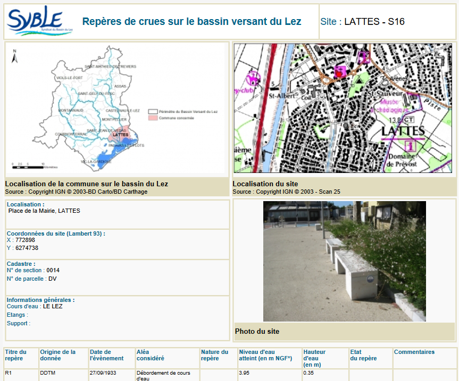Viewport: 459px width, 381px height.
Task: Click the Domaine de Prévost label on the IGN map
Action: point(402,160)
